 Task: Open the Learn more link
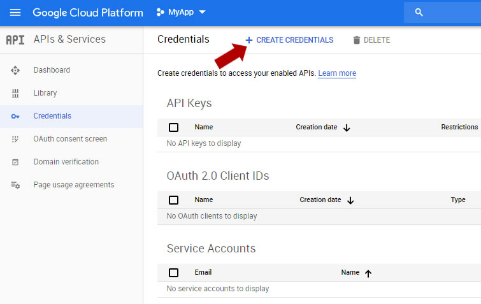337,73
